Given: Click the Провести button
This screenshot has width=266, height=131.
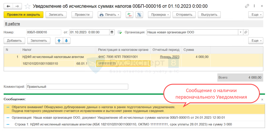Looking at the screenshot, I should (x=82, y=15).
